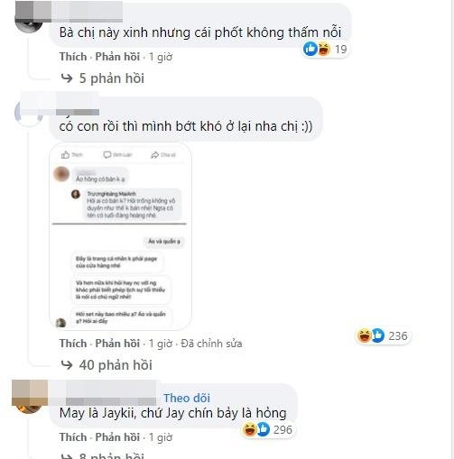Click the haha reaction icon beside 19
The image size is (454, 459).
(x=324, y=49)
